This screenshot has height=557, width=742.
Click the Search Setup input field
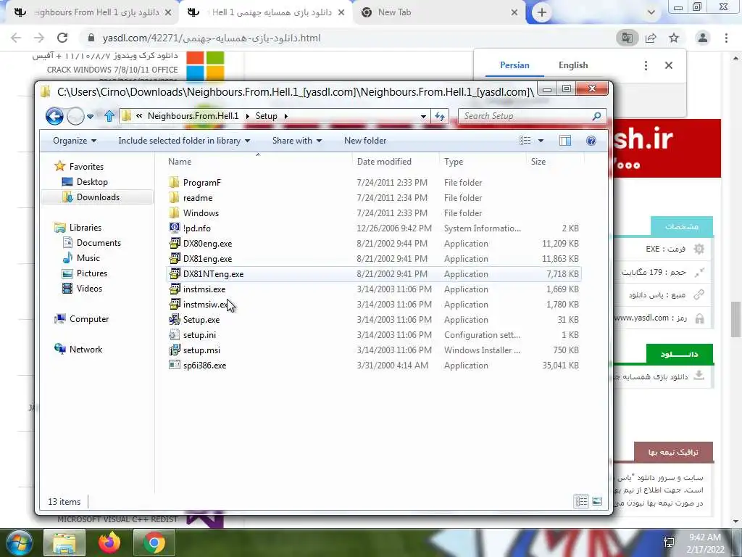tap(525, 116)
